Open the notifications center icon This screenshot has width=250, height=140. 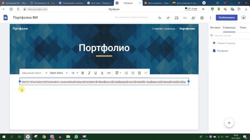245,136
